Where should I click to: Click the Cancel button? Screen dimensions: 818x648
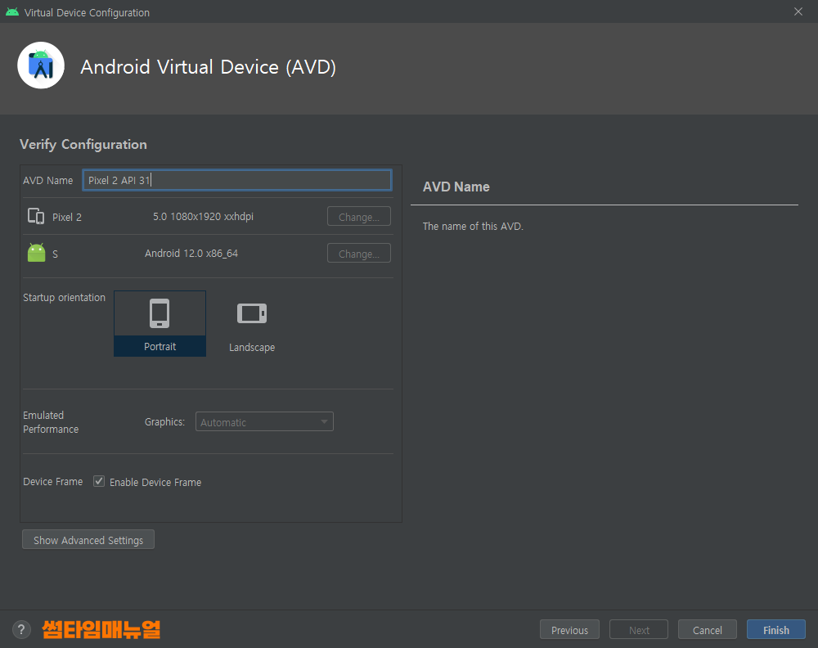[708, 630]
